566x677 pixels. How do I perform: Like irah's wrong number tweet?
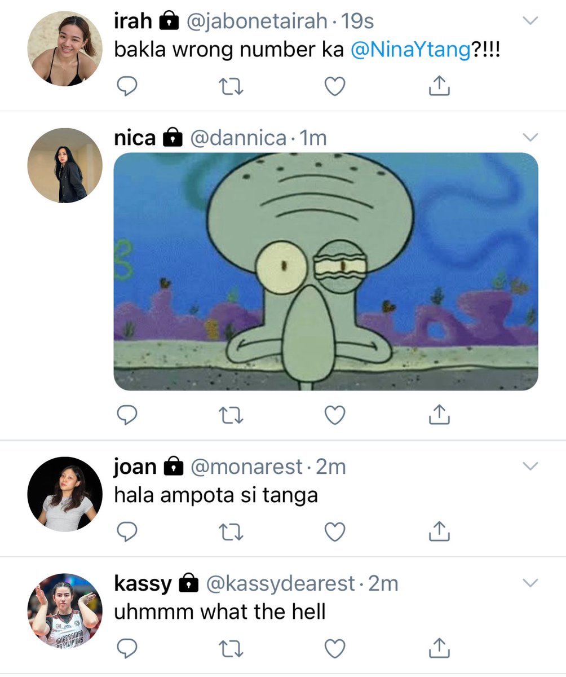click(x=335, y=86)
